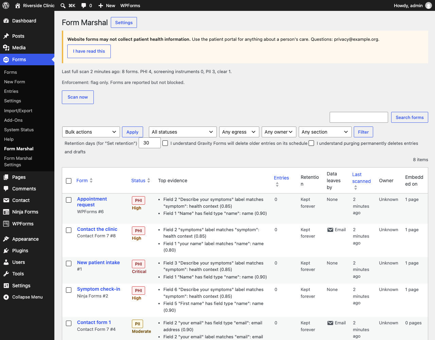Open WPForms admin bar menu

click(130, 5)
